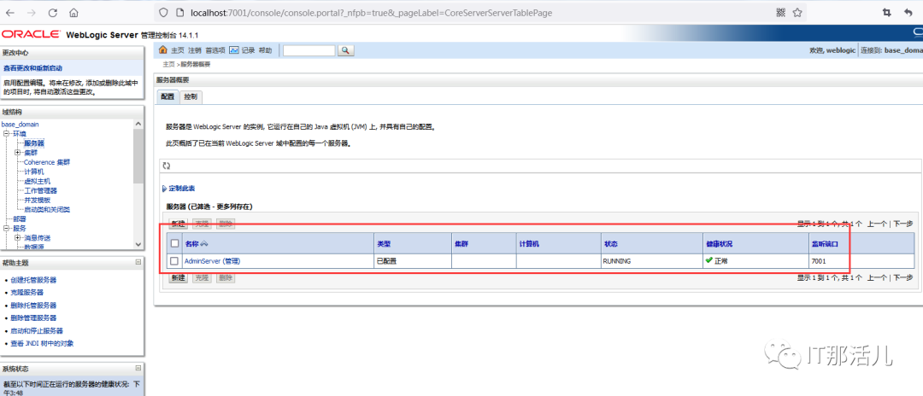Viewport: 923px width, 396px height.
Task: Click the refresh icon above 定制此表
Action: pyautogui.click(x=167, y=166)
